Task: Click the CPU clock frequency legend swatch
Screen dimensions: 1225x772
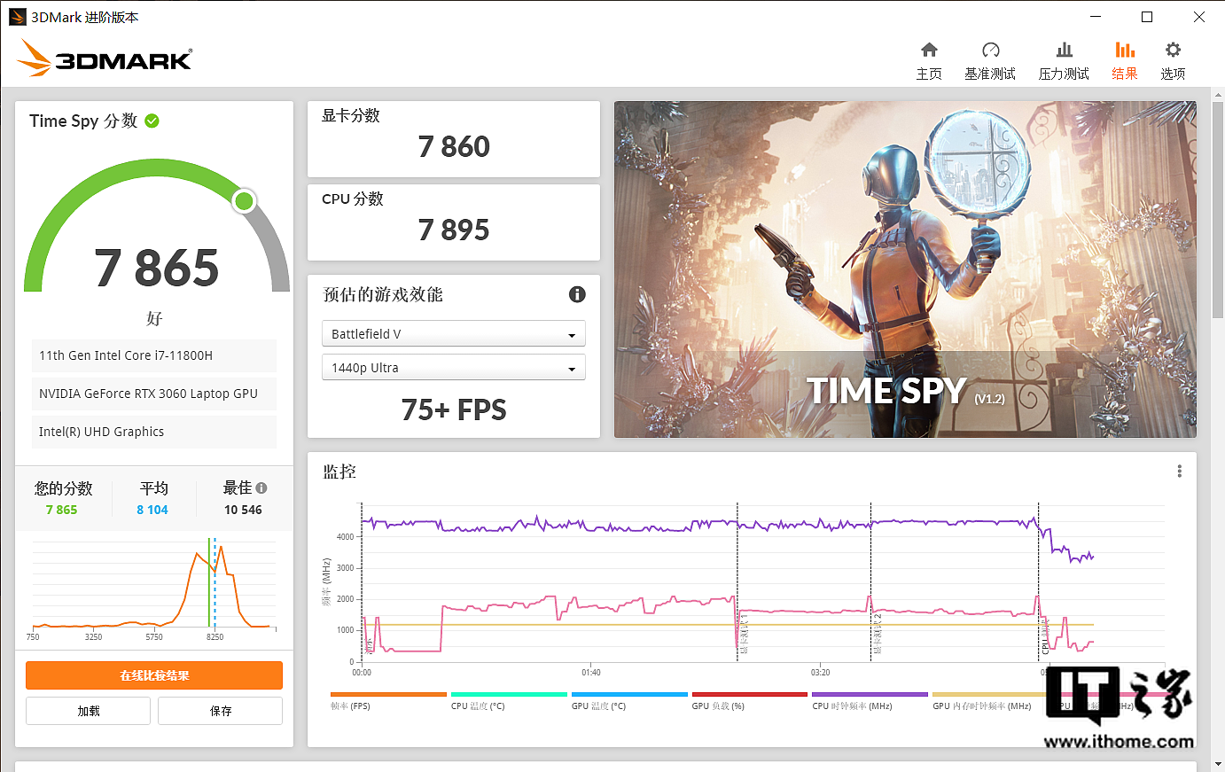Action: tap(870, 694)
